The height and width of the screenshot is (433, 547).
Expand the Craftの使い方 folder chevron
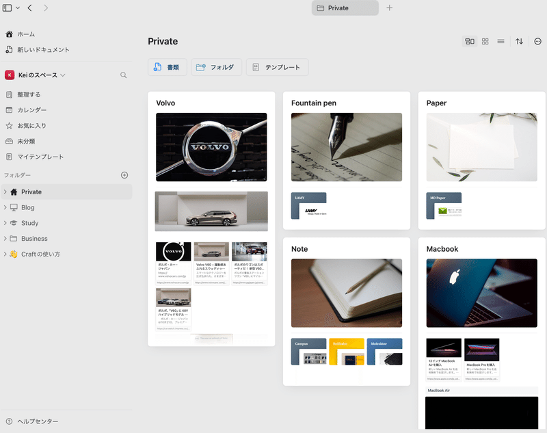5,254
